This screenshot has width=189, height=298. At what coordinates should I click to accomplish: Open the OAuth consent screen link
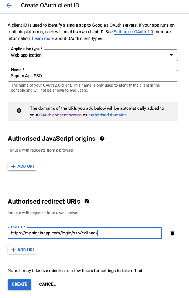61,115
